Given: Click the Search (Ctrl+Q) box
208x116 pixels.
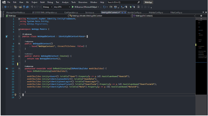Looking at the screenshot, I should point(124,2).
